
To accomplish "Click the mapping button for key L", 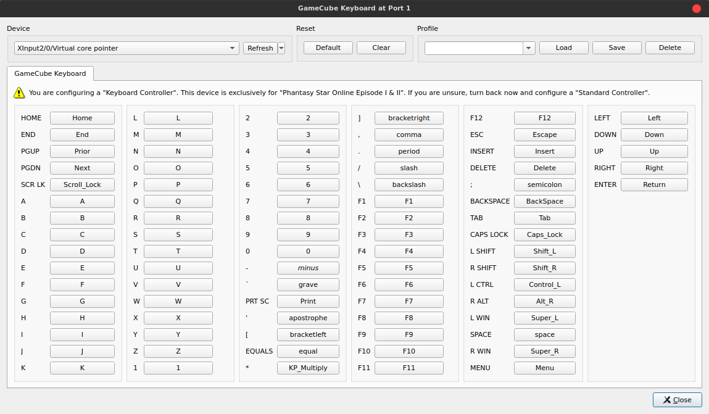I will point(178,118).
